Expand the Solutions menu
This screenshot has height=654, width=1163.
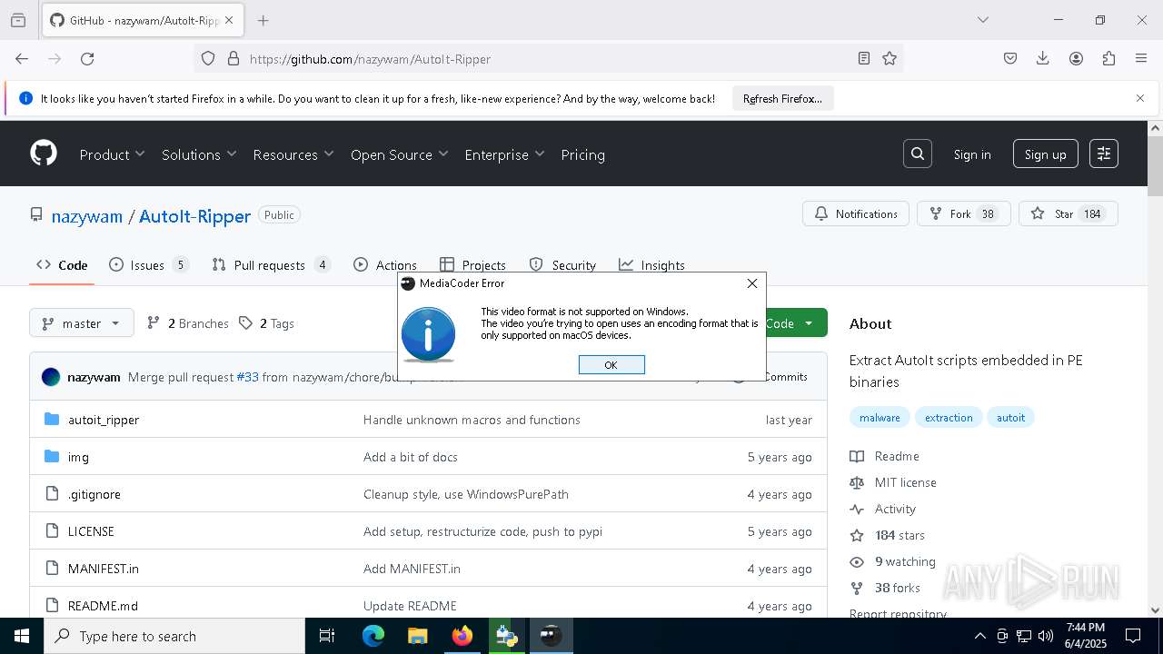tap(199, 154)
